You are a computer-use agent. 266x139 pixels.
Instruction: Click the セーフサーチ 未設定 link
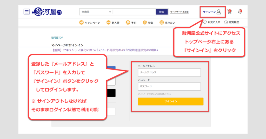[x=179, y=12]
